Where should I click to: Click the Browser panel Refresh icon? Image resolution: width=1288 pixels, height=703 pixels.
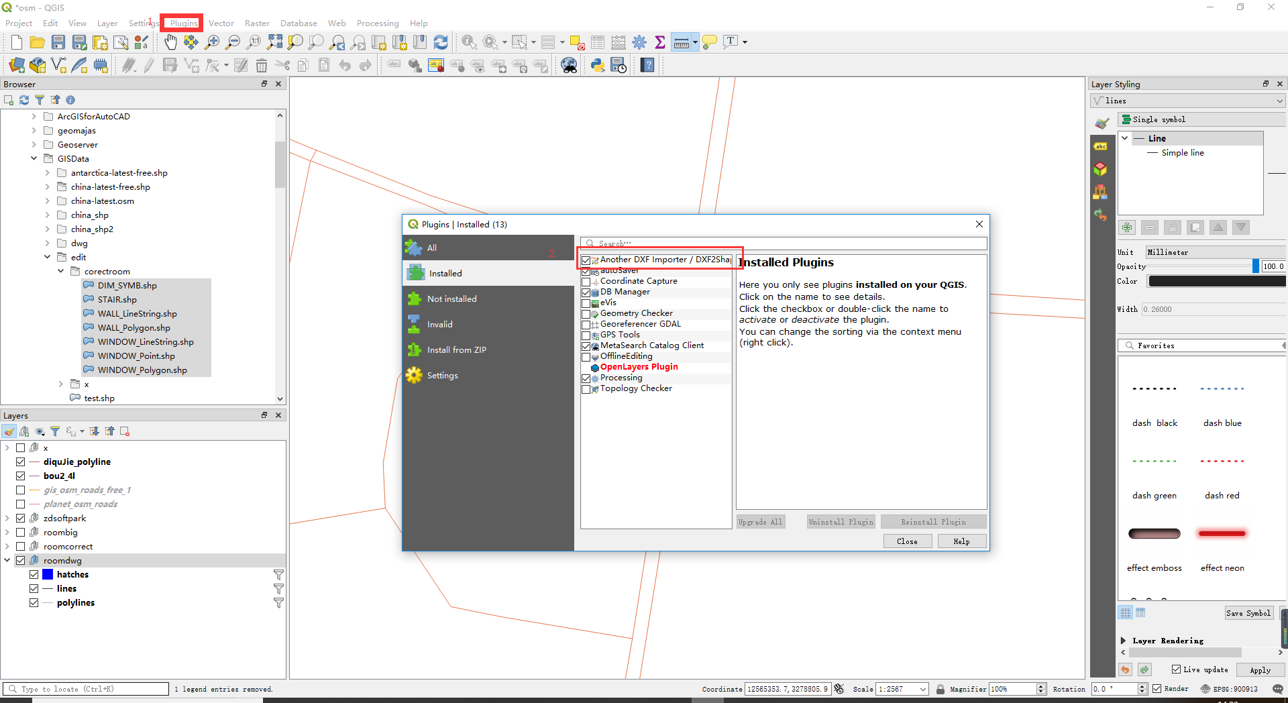24,100
